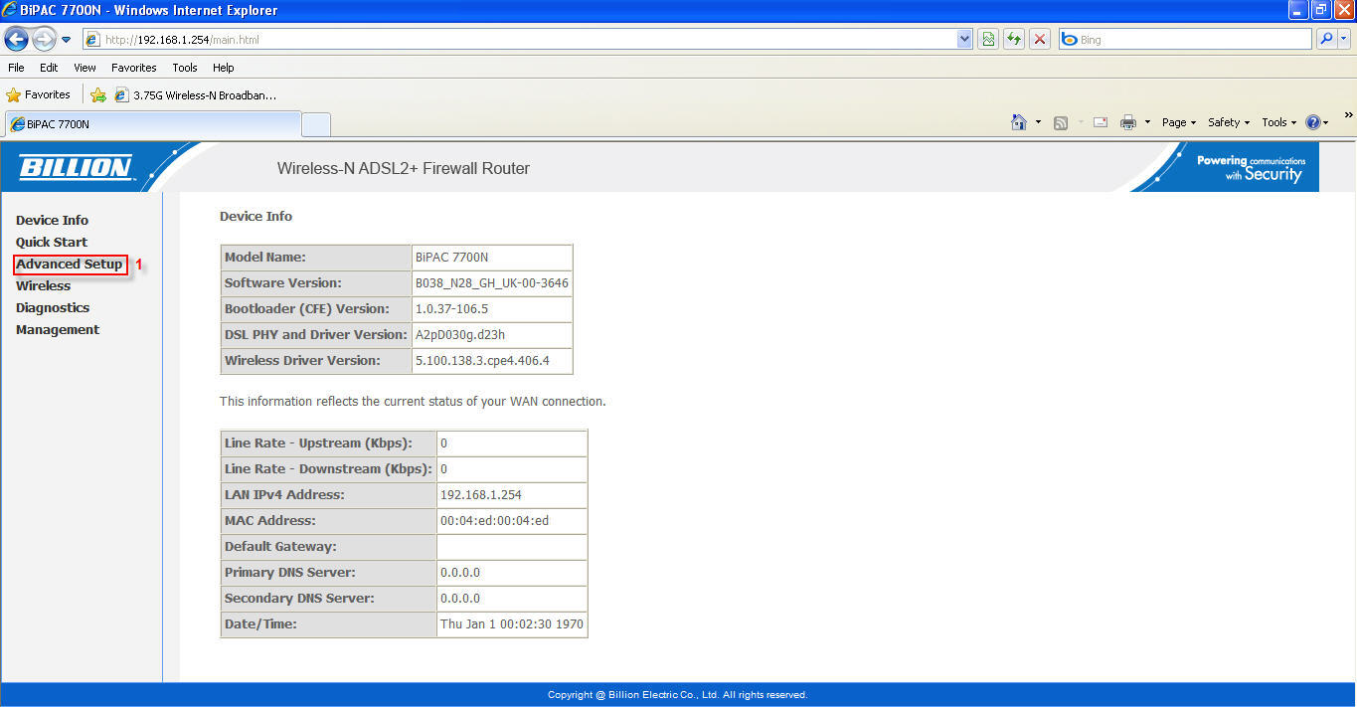Open the Help menu
Image resolution: width=1357 pixels, height=707 pixels.
(x=224, y=68)
